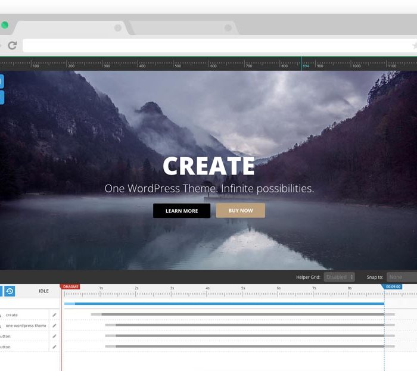Click the one wordpress theme layer's timeline bar

click(x=250, y=325)
